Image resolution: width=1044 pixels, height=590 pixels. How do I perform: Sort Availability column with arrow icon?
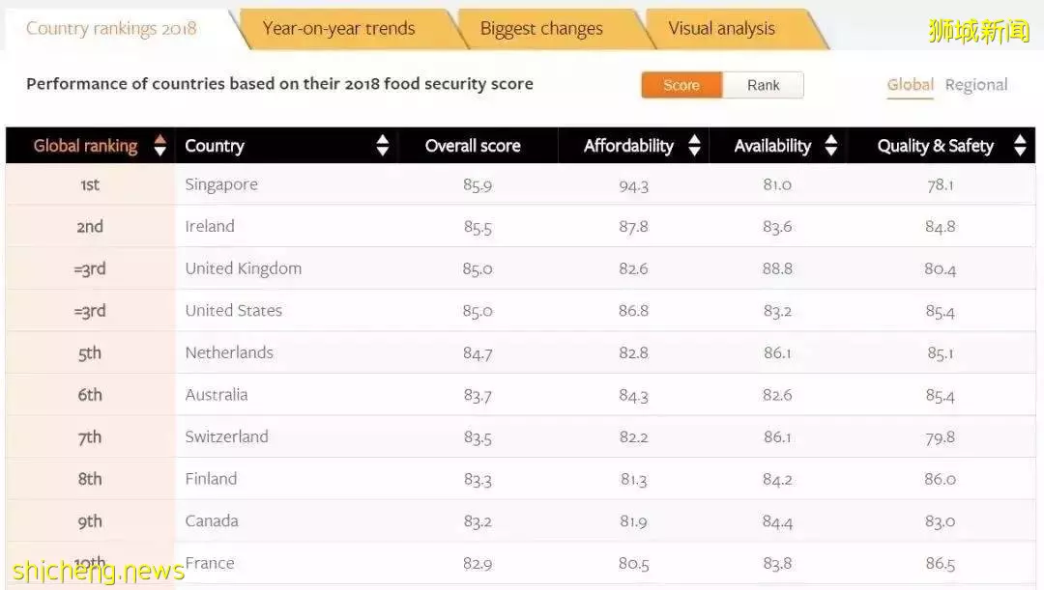(831, 145)
